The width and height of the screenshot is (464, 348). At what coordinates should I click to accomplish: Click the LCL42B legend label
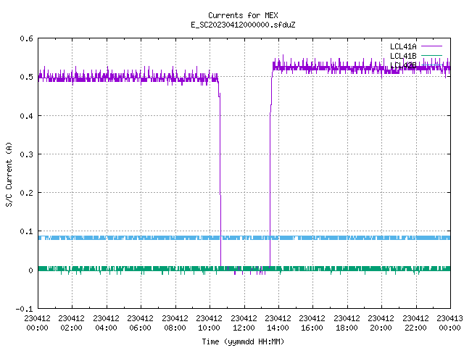pyautogui.click(x=403, y=65)
